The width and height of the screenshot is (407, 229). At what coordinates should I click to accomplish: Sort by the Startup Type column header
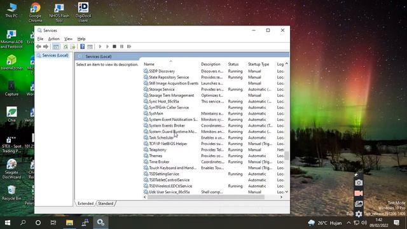click(x=259, y=64)
